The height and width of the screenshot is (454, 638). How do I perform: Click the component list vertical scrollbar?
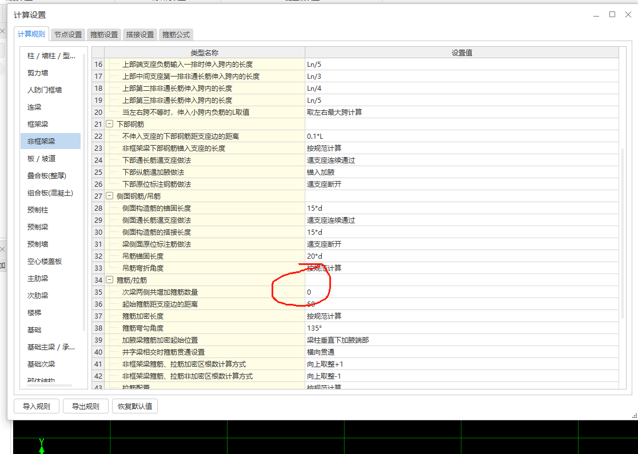point(84,192)
